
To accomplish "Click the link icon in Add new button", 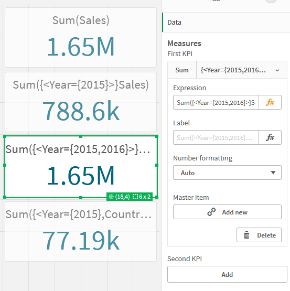I will pyautogui.click(x=211, y=212).
